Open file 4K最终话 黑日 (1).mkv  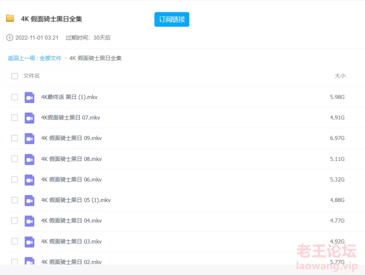(69, 97)
